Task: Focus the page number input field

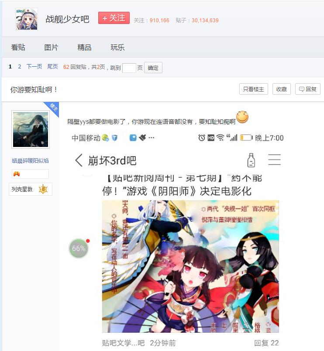Action: 129,68
